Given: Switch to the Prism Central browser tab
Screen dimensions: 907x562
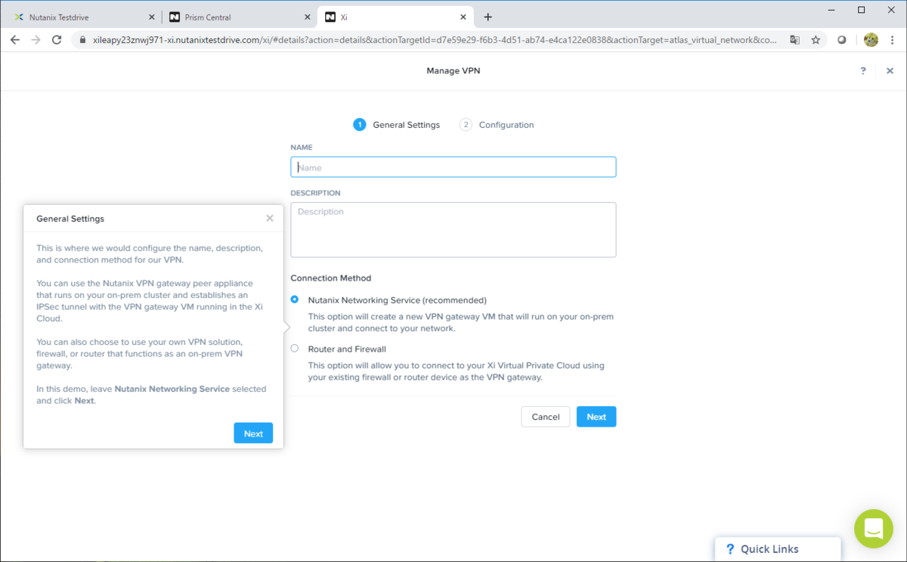Looking at the screenshot, I should (239, 17).
